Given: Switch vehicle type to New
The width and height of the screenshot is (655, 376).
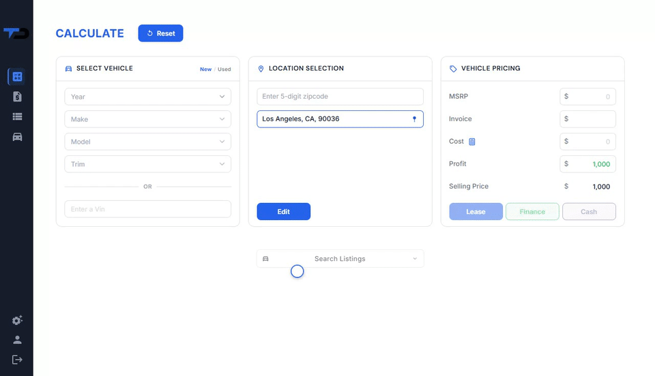Looking at the screenshot, I should coord(205,69).
